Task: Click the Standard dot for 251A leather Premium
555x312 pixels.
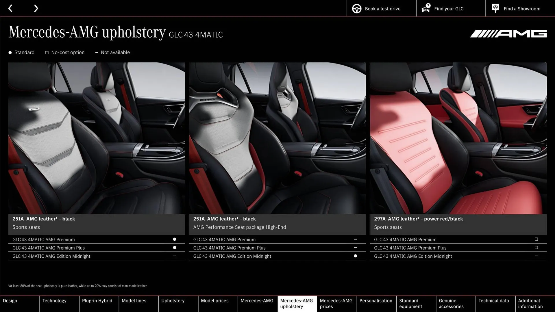Action: click(x=174, y=239)
